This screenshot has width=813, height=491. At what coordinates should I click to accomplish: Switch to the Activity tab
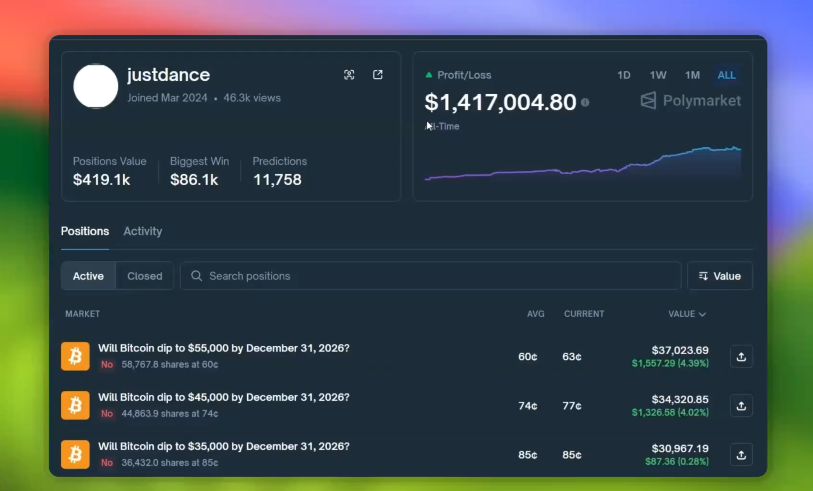tap(143, 231)
